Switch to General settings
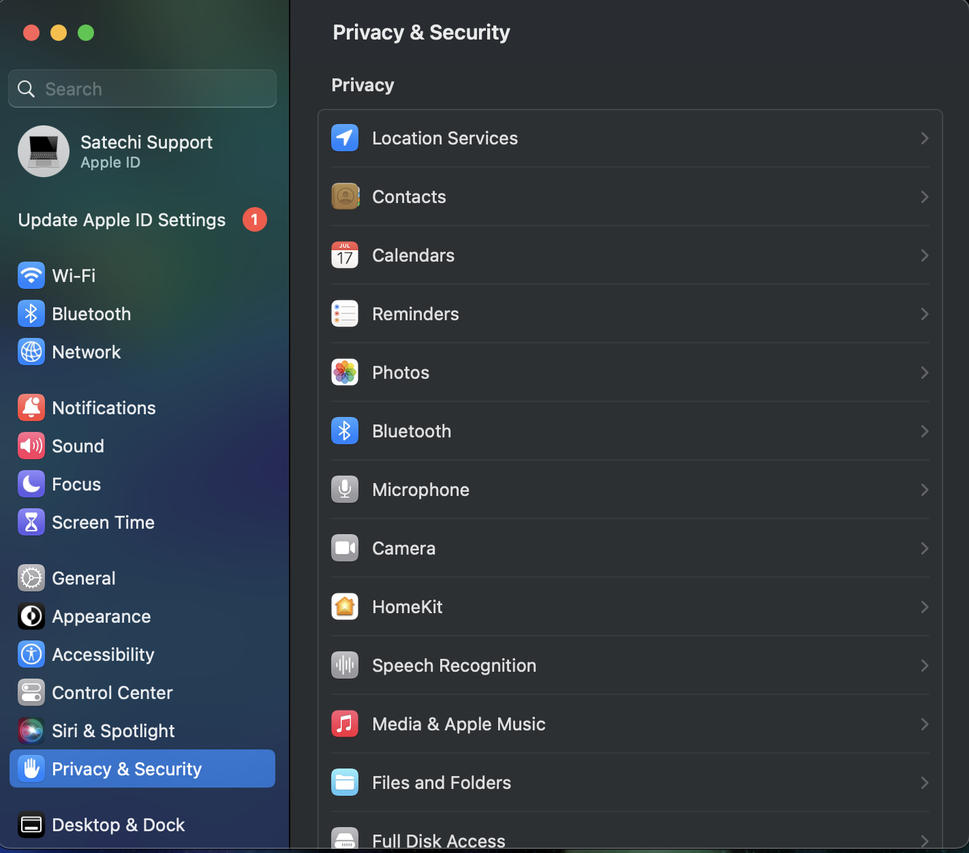969x853 pixels. (x=142, y=578)
